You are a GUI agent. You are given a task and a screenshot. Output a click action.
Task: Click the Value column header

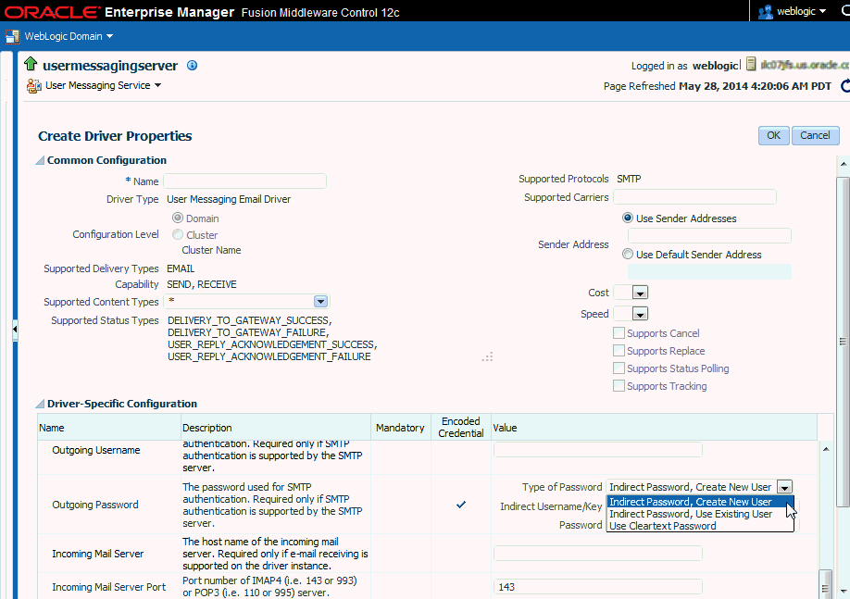click(655, 428)
